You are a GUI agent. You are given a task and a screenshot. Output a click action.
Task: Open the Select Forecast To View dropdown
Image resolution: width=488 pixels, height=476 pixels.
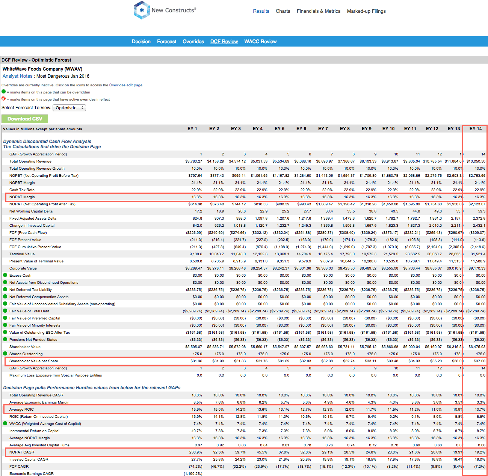(x=69, y=108)
